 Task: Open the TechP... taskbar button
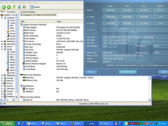click(106, 124)
